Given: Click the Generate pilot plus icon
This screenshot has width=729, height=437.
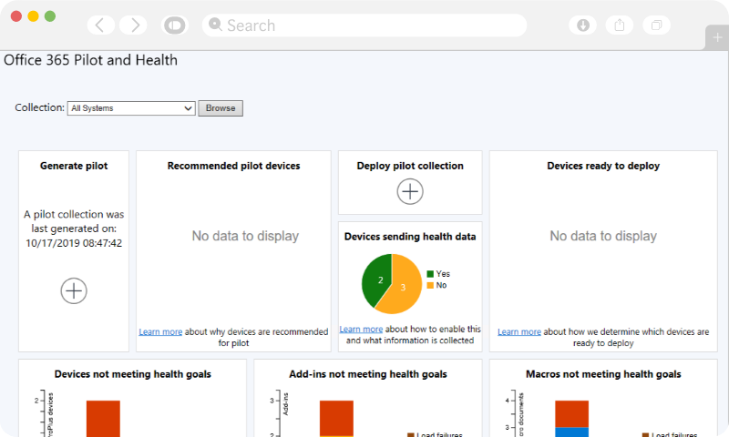Looking at the screenshot, I should tap(74, 291).
